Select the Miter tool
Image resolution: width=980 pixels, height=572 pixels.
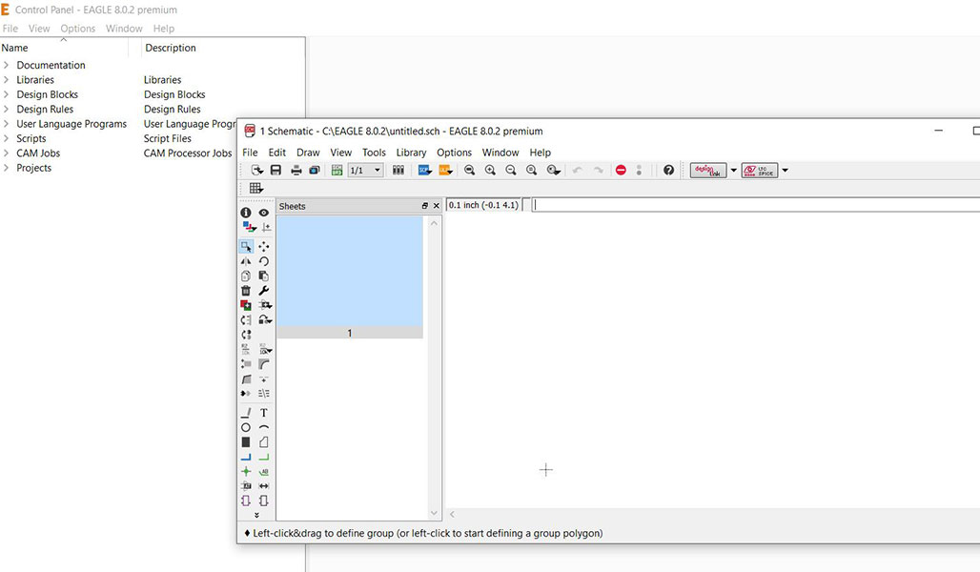pyautogui.click(x=264, y=364)
